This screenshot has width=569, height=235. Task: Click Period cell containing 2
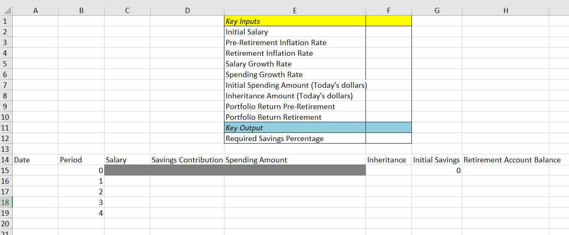(x=82, y=192)
